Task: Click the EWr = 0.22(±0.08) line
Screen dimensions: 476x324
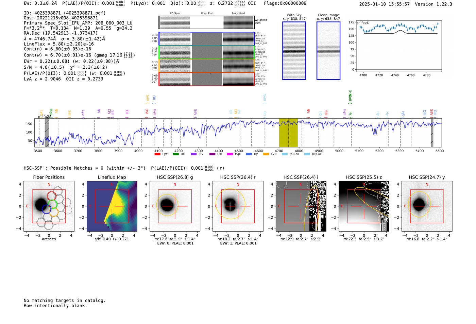Action: coord(71,61)
